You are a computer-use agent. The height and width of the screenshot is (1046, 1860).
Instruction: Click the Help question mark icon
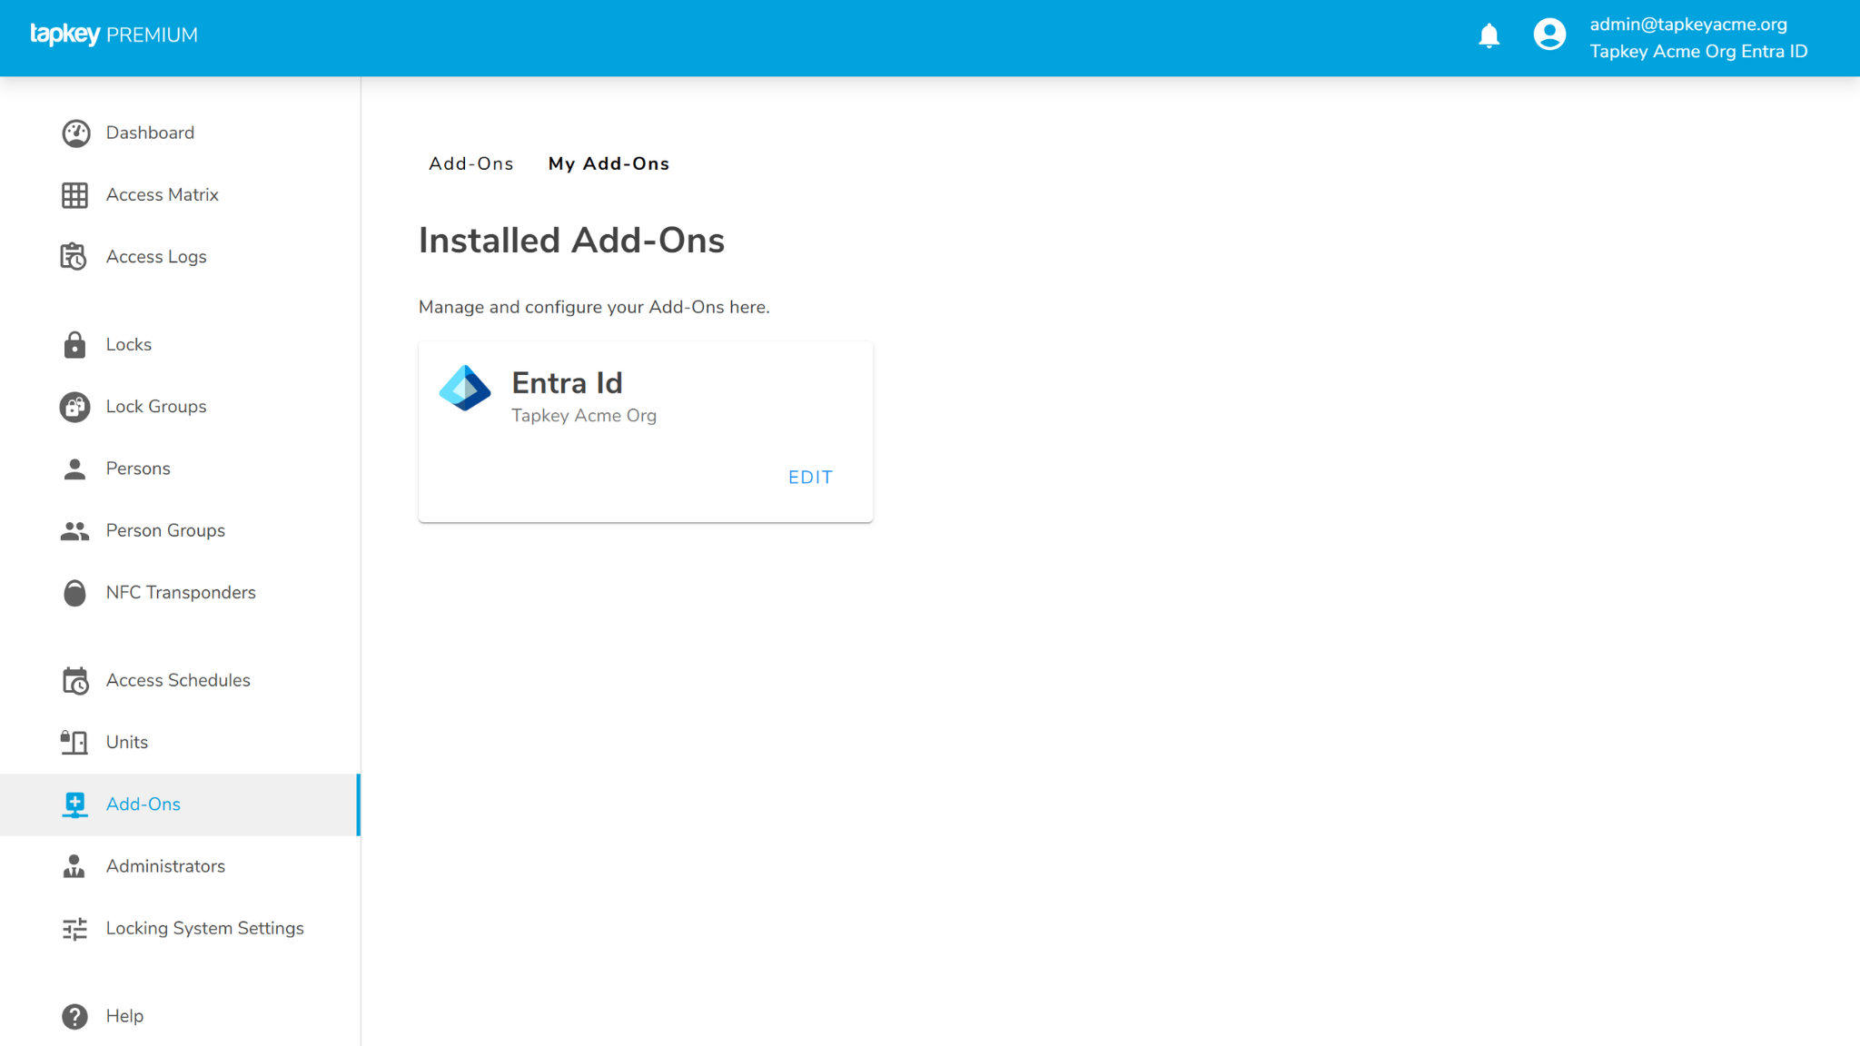point(74,1016)
